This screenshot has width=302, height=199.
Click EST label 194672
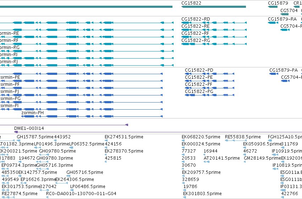27,158
